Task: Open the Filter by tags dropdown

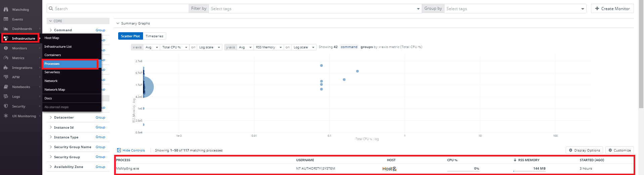Action: pos(315,8)
